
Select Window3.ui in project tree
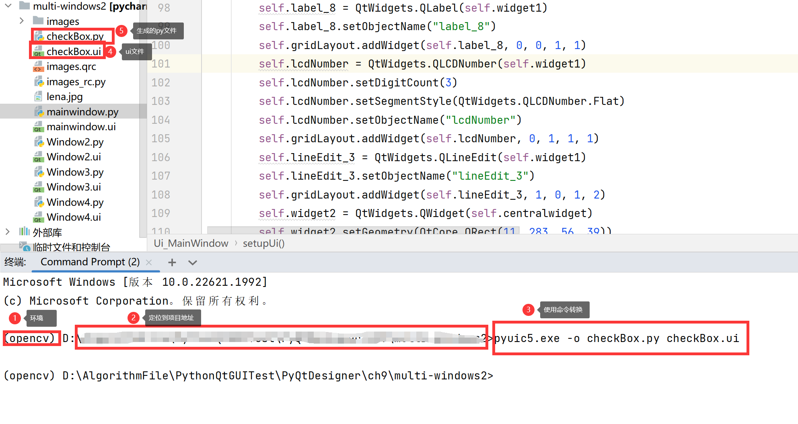pyautogui.click(x=74, y=187)
